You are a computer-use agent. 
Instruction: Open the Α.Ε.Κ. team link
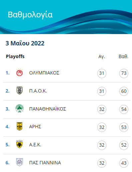coord(35,145)
